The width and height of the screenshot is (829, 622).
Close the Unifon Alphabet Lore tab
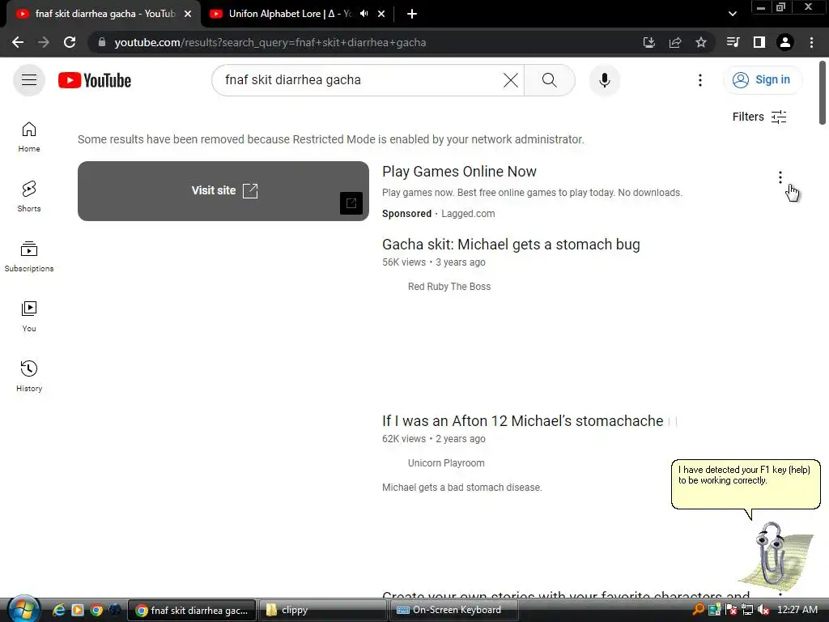tap(381, 14)
